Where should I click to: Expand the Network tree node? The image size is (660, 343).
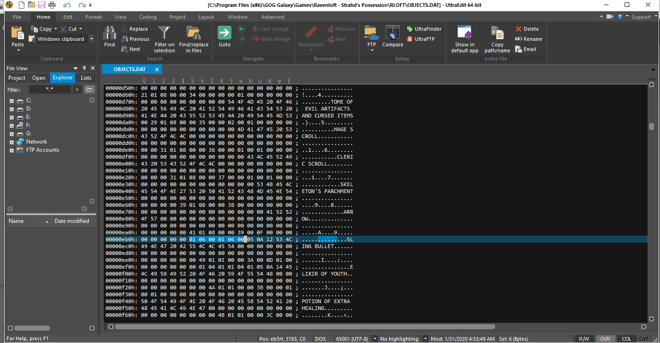pyautogui.click(x=11, y=142)
